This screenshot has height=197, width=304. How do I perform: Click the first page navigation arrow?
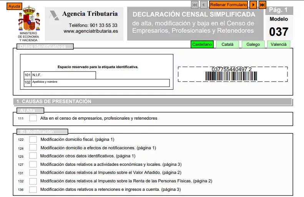click(x=195, y=5)
